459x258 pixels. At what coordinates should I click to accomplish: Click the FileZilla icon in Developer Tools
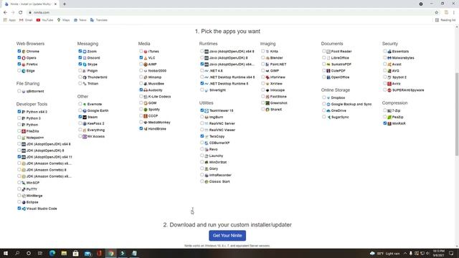(x=24, y=131)
